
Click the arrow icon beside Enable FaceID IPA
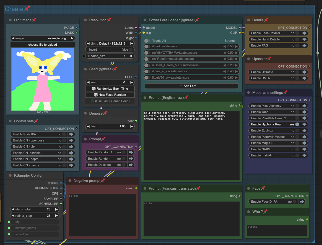click(x=302, y=202)
